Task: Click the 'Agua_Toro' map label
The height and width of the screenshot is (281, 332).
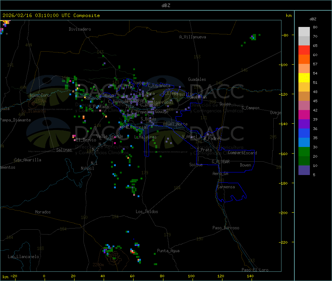Action: click(x=39, y=95)
